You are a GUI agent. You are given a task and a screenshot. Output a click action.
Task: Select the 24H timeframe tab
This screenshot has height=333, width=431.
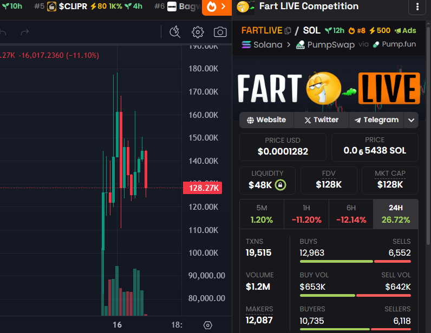click(x=396, y=214)
